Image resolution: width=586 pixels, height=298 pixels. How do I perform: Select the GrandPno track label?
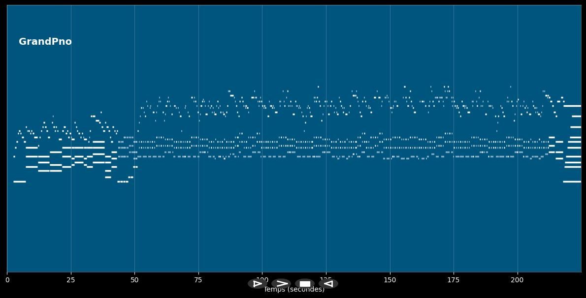click(45, 42)
